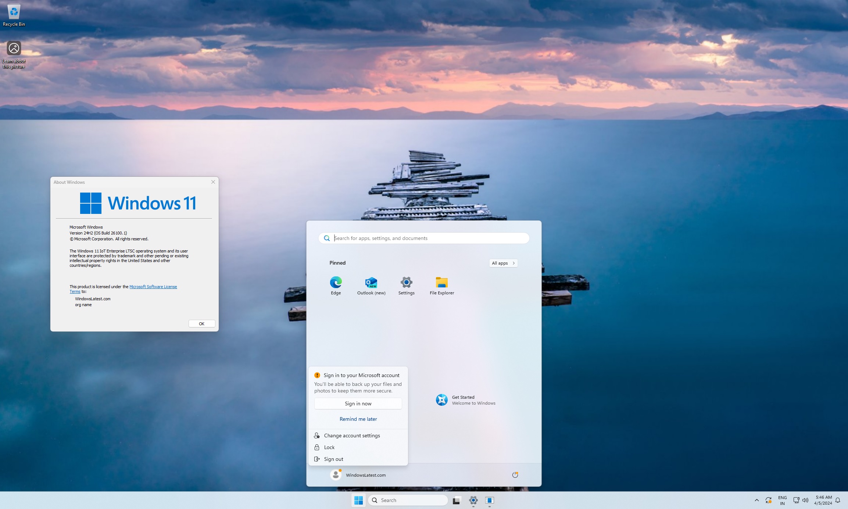Click the network icon in system tray
The image size is (848, 509).
click(x=796, y=500)
